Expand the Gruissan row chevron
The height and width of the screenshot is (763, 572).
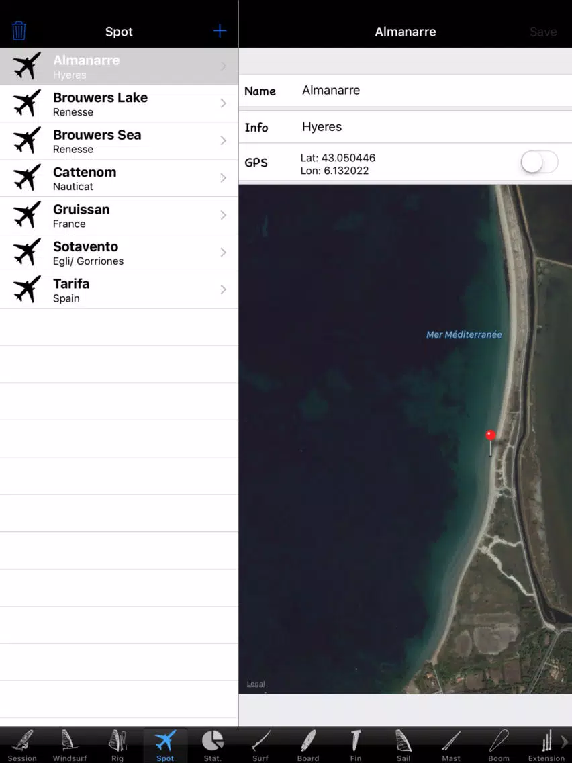(224, 215)
